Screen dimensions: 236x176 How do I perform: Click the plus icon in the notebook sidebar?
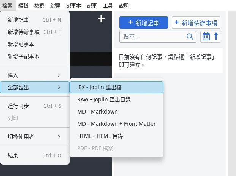pos(101,19)
